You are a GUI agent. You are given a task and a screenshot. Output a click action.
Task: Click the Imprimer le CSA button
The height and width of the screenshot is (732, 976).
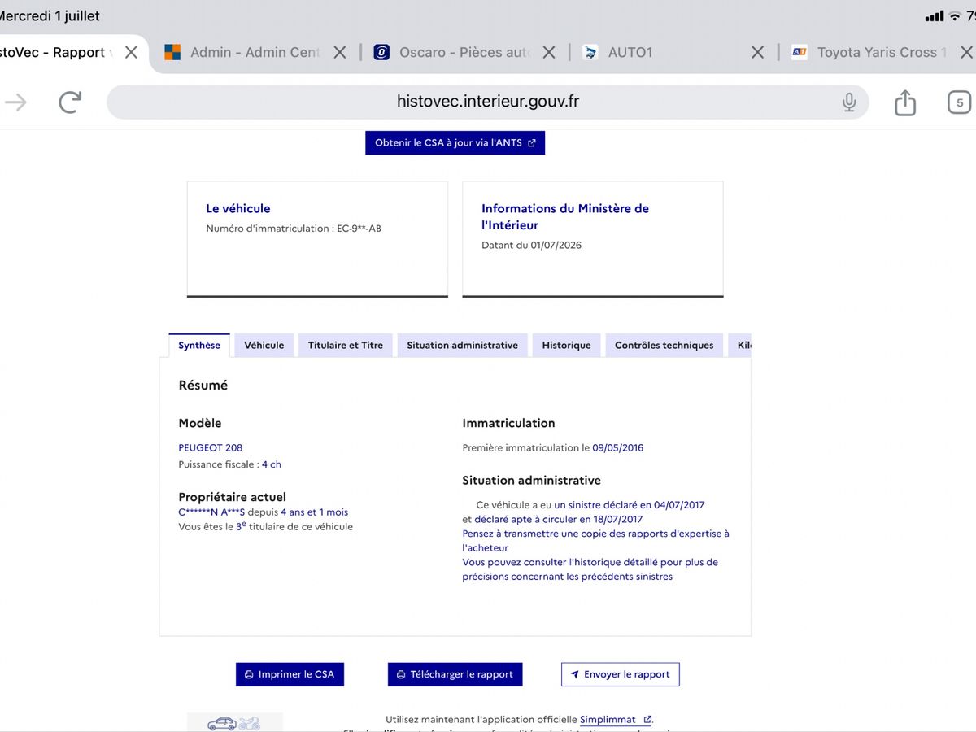coord(290,674)
